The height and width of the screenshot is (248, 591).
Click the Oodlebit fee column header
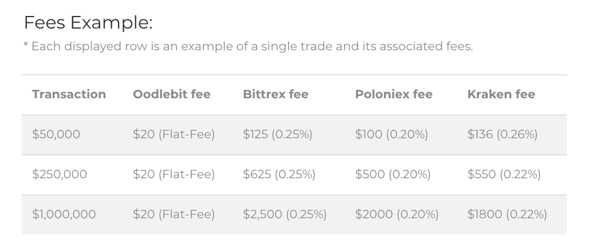tap(171, 94)
